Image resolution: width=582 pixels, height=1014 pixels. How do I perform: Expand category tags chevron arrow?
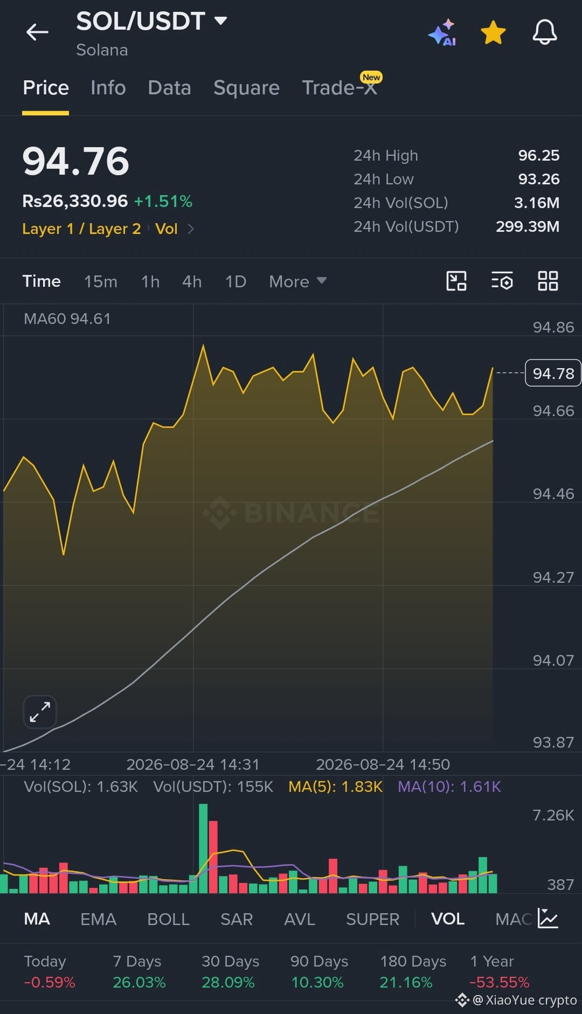click(191, 229)
